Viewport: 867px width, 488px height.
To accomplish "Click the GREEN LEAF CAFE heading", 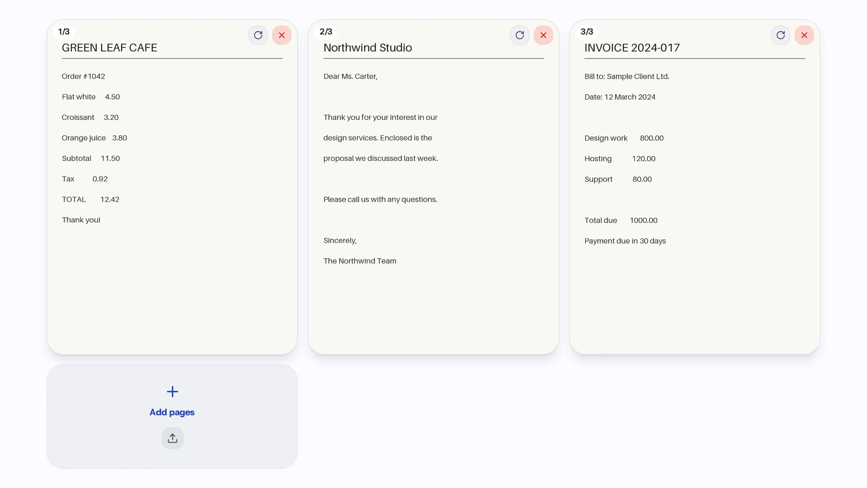I will coord(109,48).
